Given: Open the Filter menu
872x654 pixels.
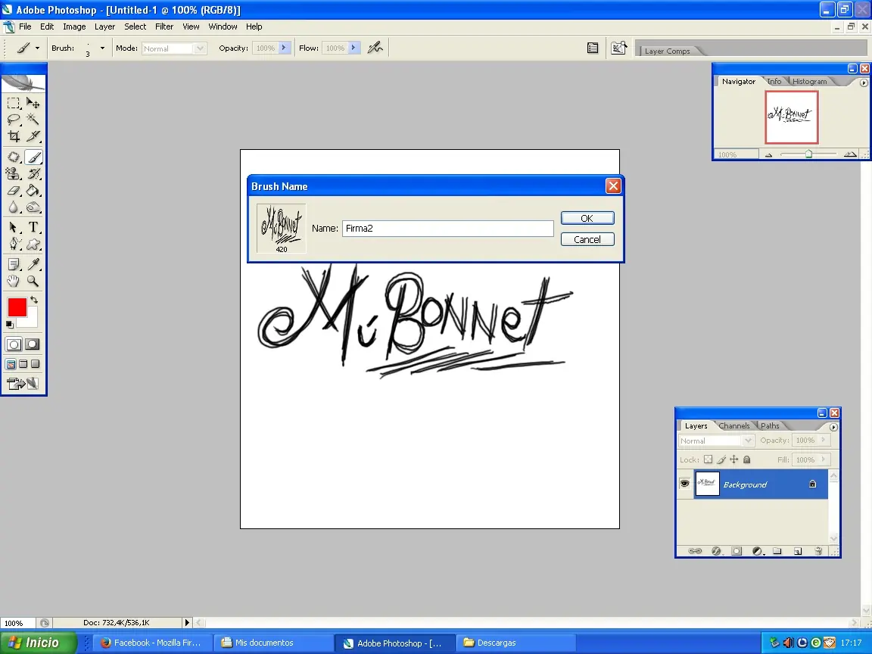Looking at the screenshot, I should pos(164,26).
